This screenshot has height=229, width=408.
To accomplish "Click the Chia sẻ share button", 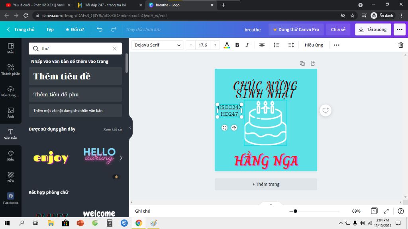I will click(x=338, y=29).
